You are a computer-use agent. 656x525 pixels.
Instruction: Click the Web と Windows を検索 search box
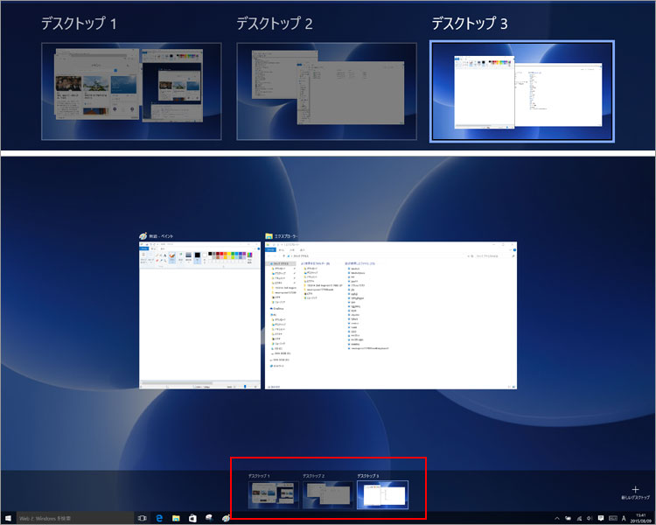click(75, 518)
